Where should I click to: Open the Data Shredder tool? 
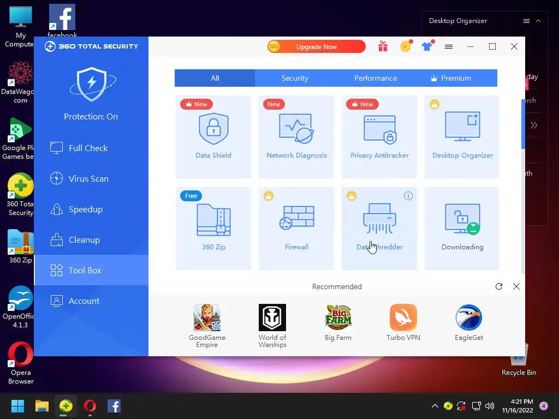(x=379, y=229)
